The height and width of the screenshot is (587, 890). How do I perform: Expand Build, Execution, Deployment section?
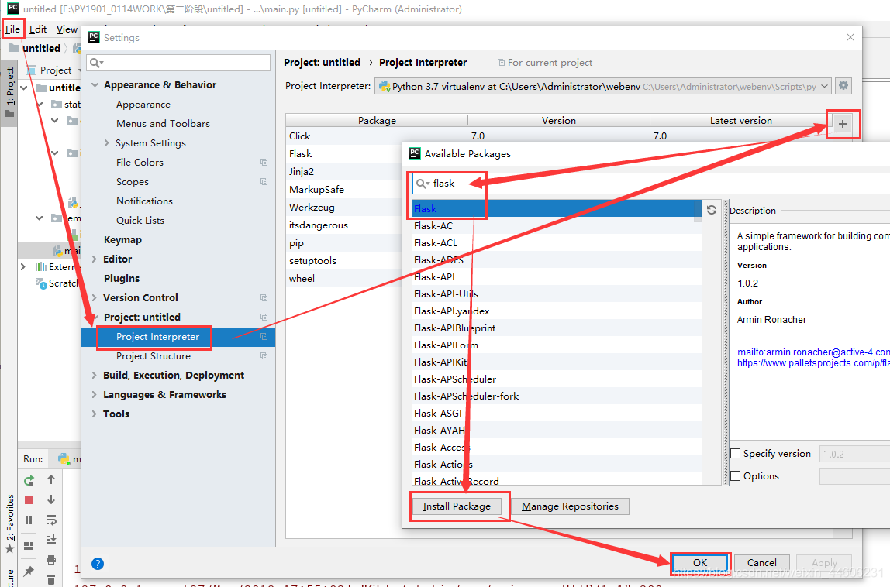[x=95, y=376]
